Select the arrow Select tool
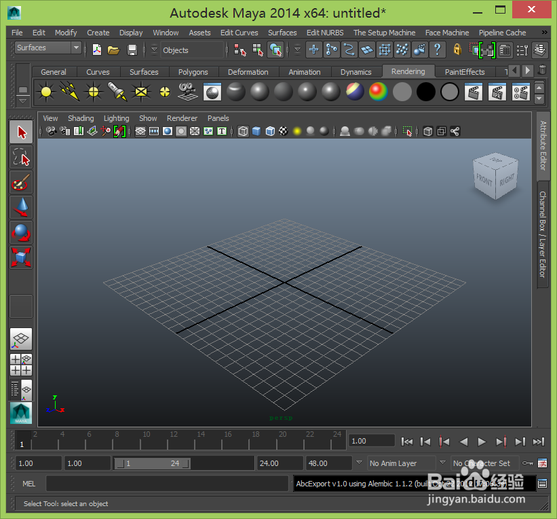The height and width of the screenshot is (519, 557). pyautogui.click(x=21, y=132)
